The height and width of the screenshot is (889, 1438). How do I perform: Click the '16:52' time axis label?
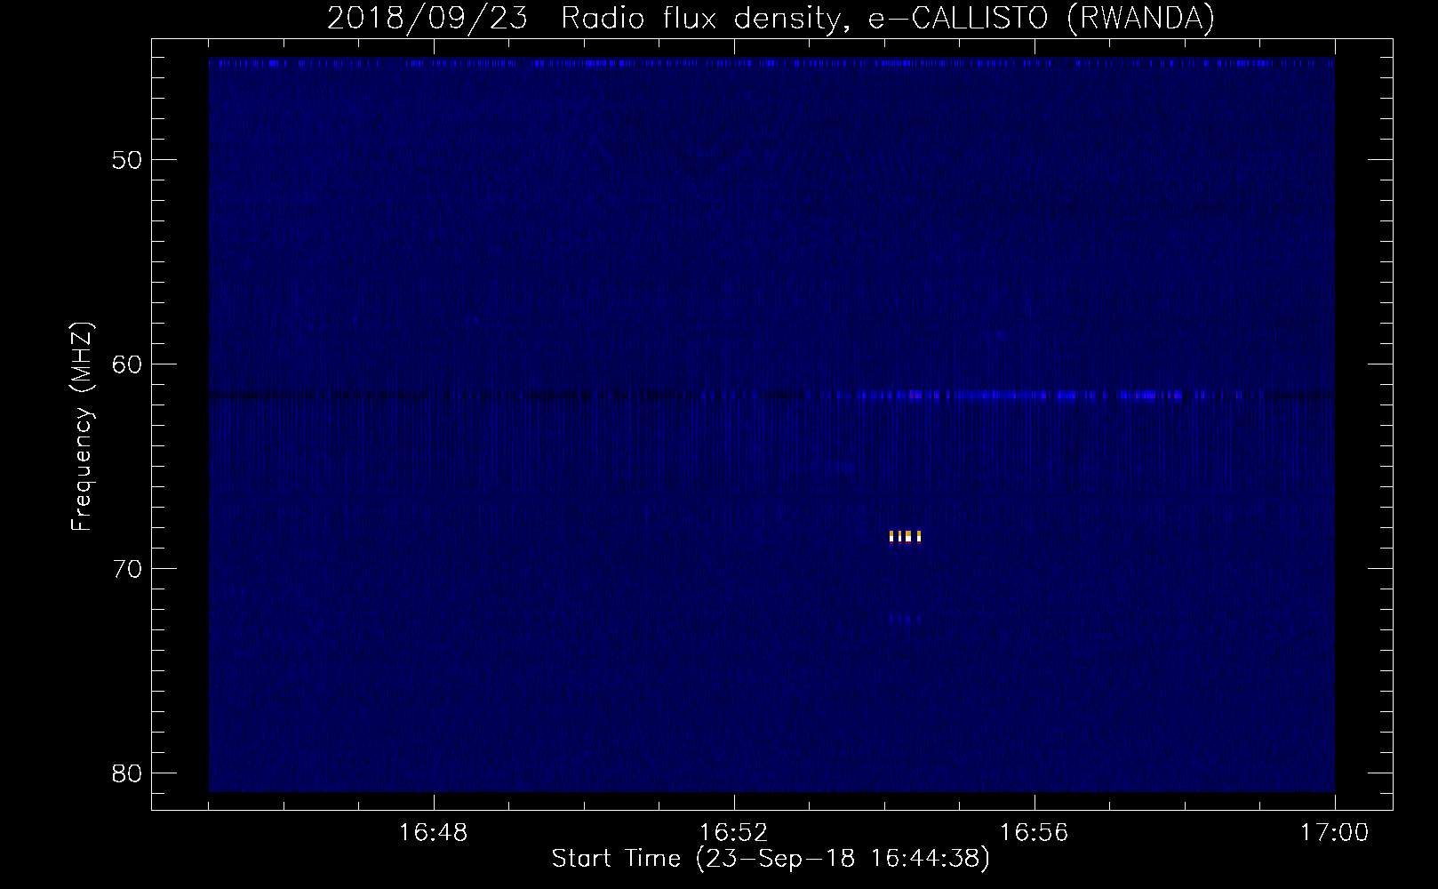[733, 833]
